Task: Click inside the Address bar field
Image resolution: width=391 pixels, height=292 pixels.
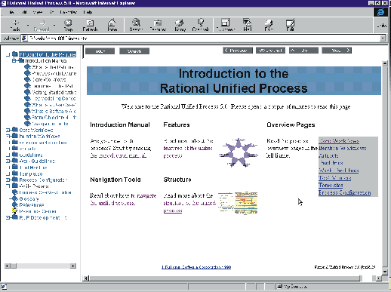Action: (x=204, y=38)
